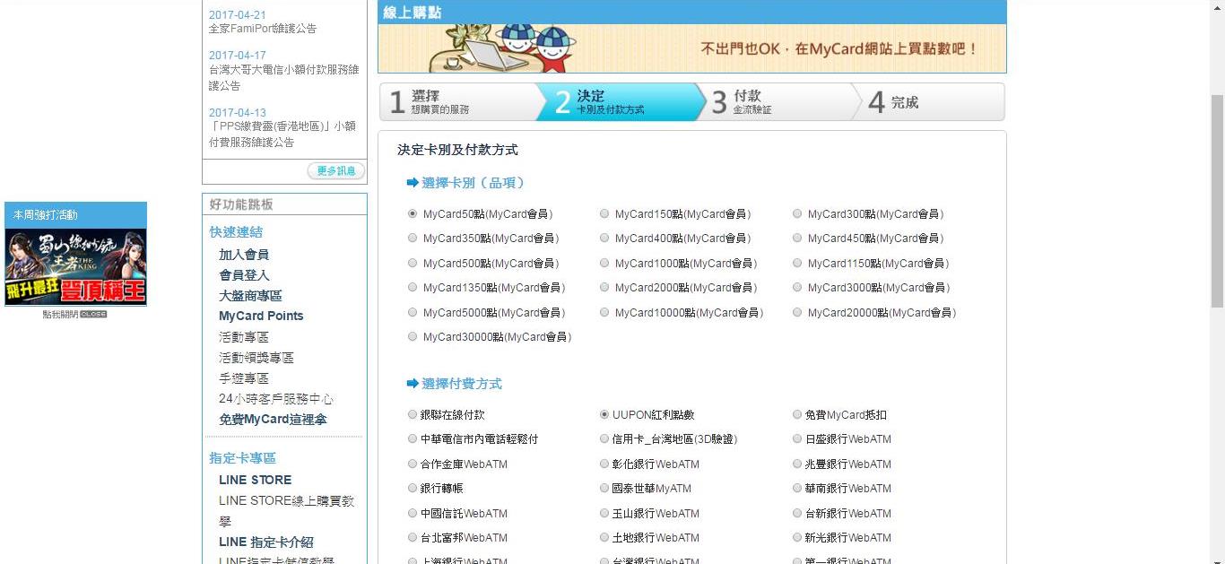Open 活動領獎專區 link
This screenshot has width=1225, height=564.
(256, 358)
